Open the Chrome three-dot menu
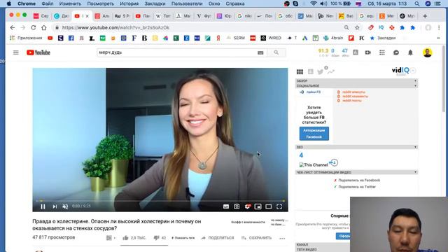The width and height of the screenshot is (448, 252). point(439,28)
